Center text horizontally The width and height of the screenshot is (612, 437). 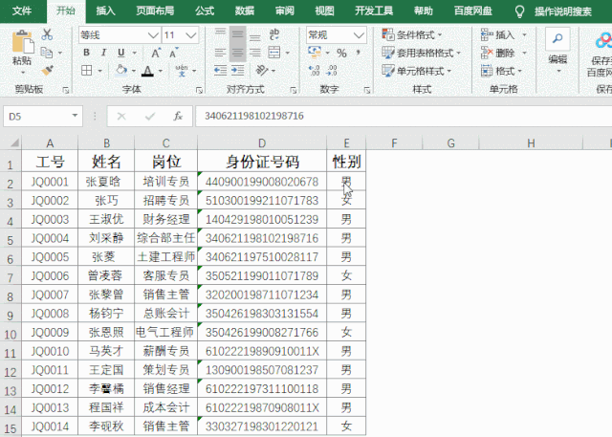(237, 53)
